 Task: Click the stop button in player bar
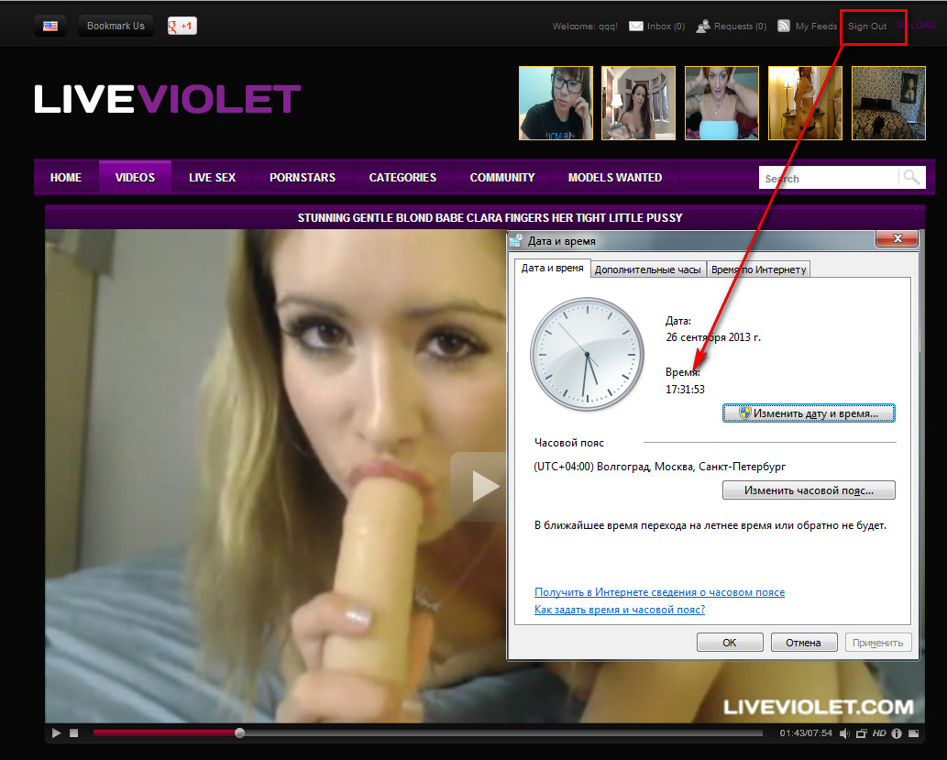74,733
